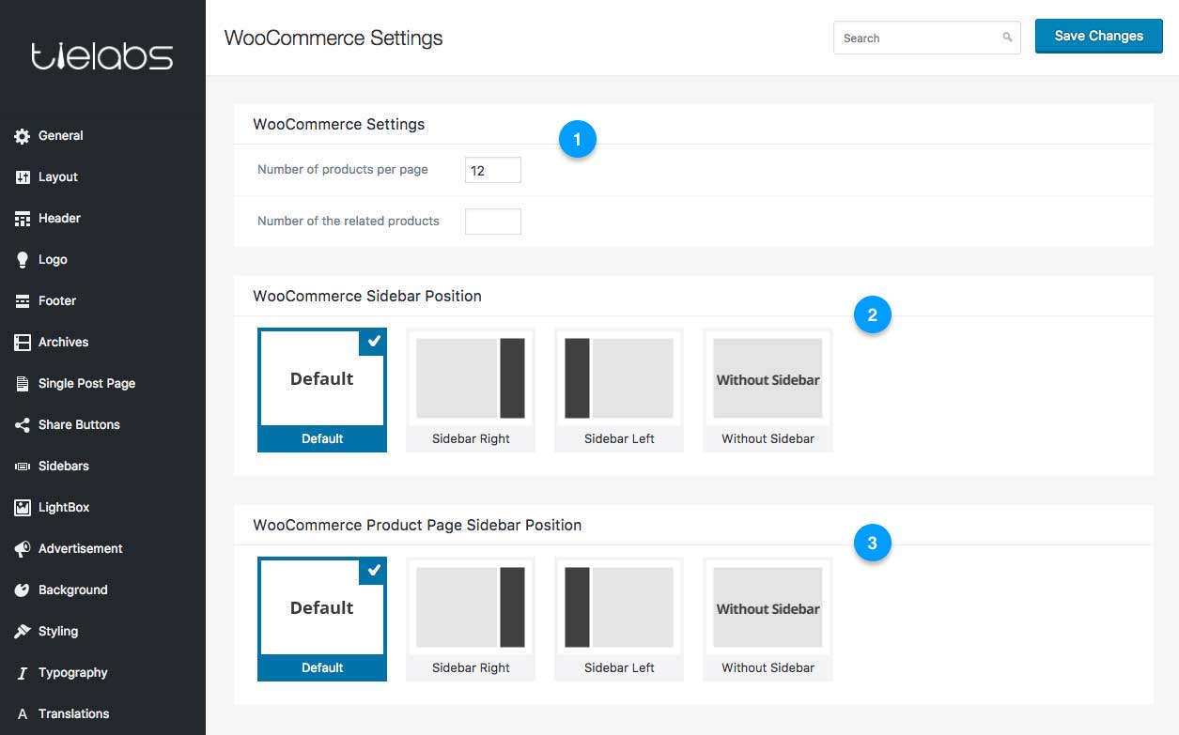This screenshot has height=735, width=1179.
Task: Click 'WooCommerce Product Page Sidebar Position' heading
Action: [x=417, y=526]
